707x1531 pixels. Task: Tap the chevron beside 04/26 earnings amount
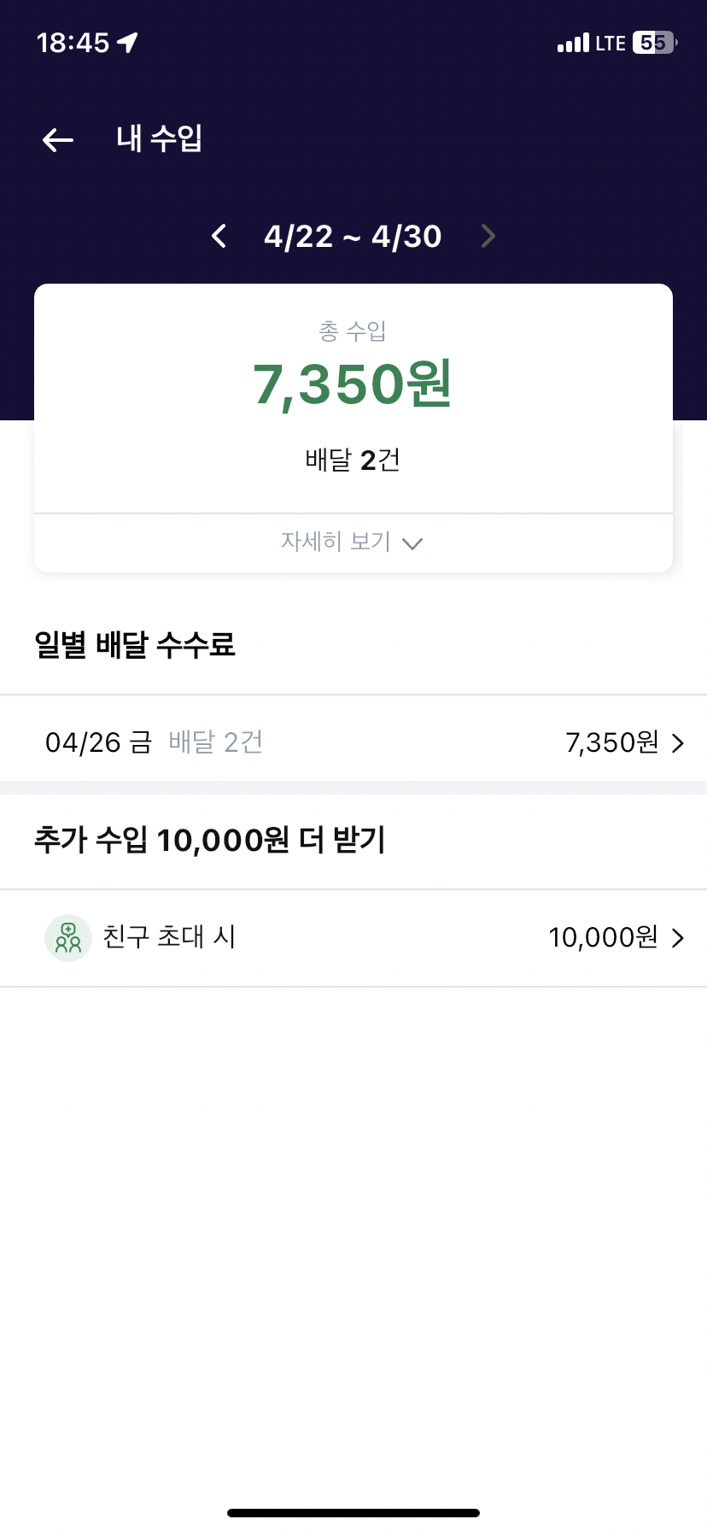pyautogui.click(x=678, y=743)
